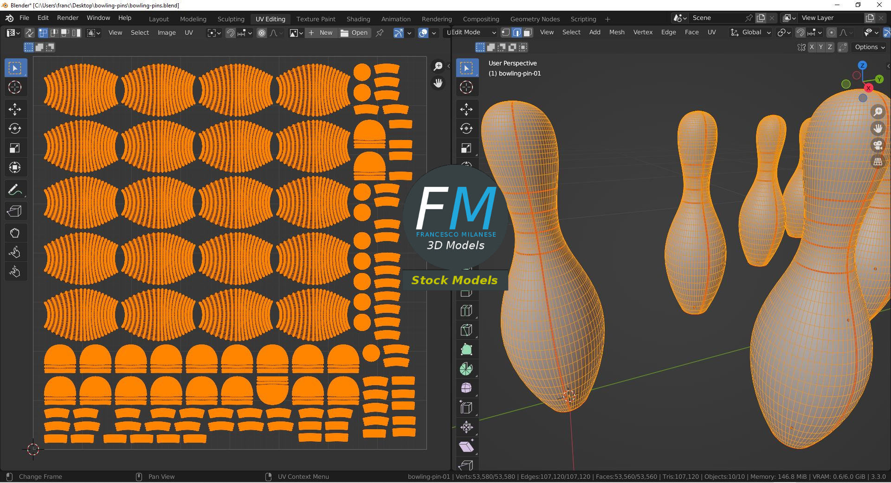Image resolution: width=891 pixels, height=483 pixels.
Task: Select the Rotate tool in UV editor
Action: (15, 128)
